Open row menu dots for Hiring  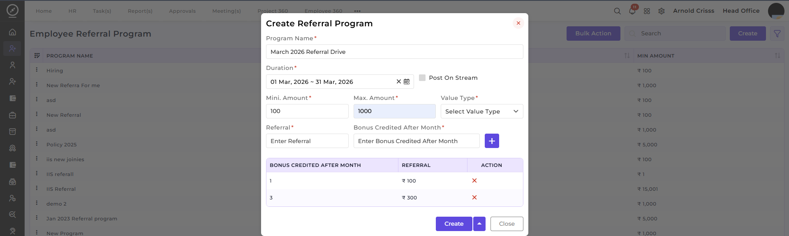coord(37,70)
